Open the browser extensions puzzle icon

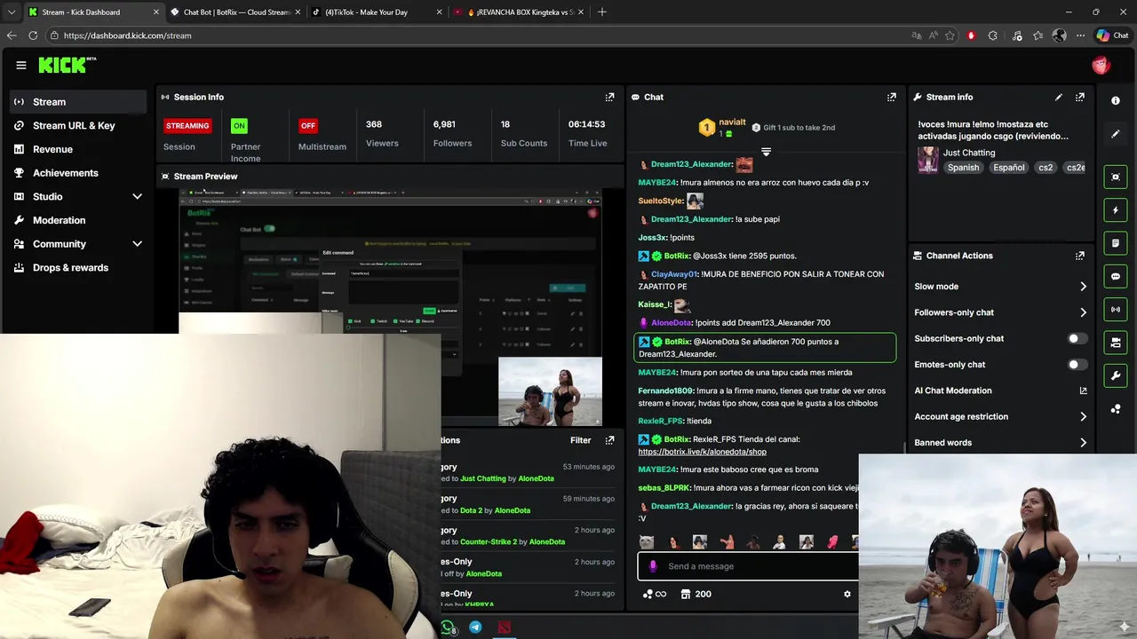(x=992, y=35)
